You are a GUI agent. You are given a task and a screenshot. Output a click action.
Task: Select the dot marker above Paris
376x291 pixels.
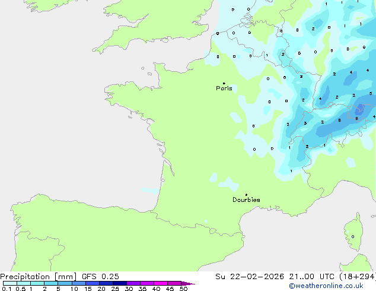[224, 83]
